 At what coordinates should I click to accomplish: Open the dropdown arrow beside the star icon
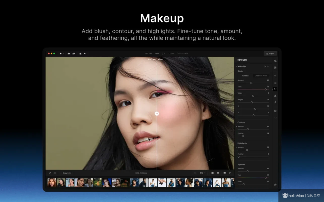[x=63, y=54]
